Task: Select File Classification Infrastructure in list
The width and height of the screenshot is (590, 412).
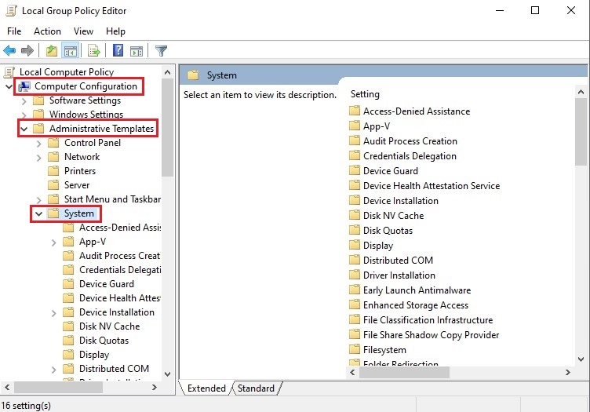Action: pyautogui.click(x=428, y=320)
